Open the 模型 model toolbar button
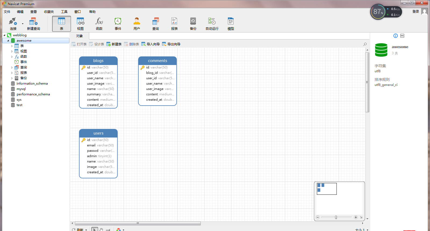This screenshot has height=231, width=430. 231,24
